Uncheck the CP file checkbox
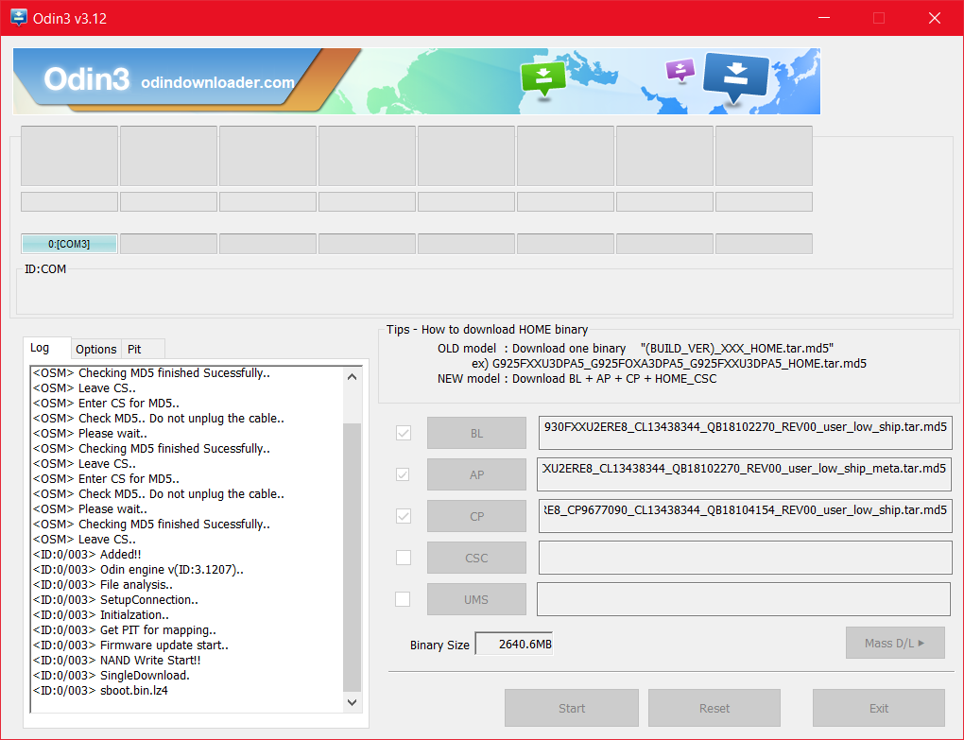This screenshot has height=740, width=964. click(404, 516)
